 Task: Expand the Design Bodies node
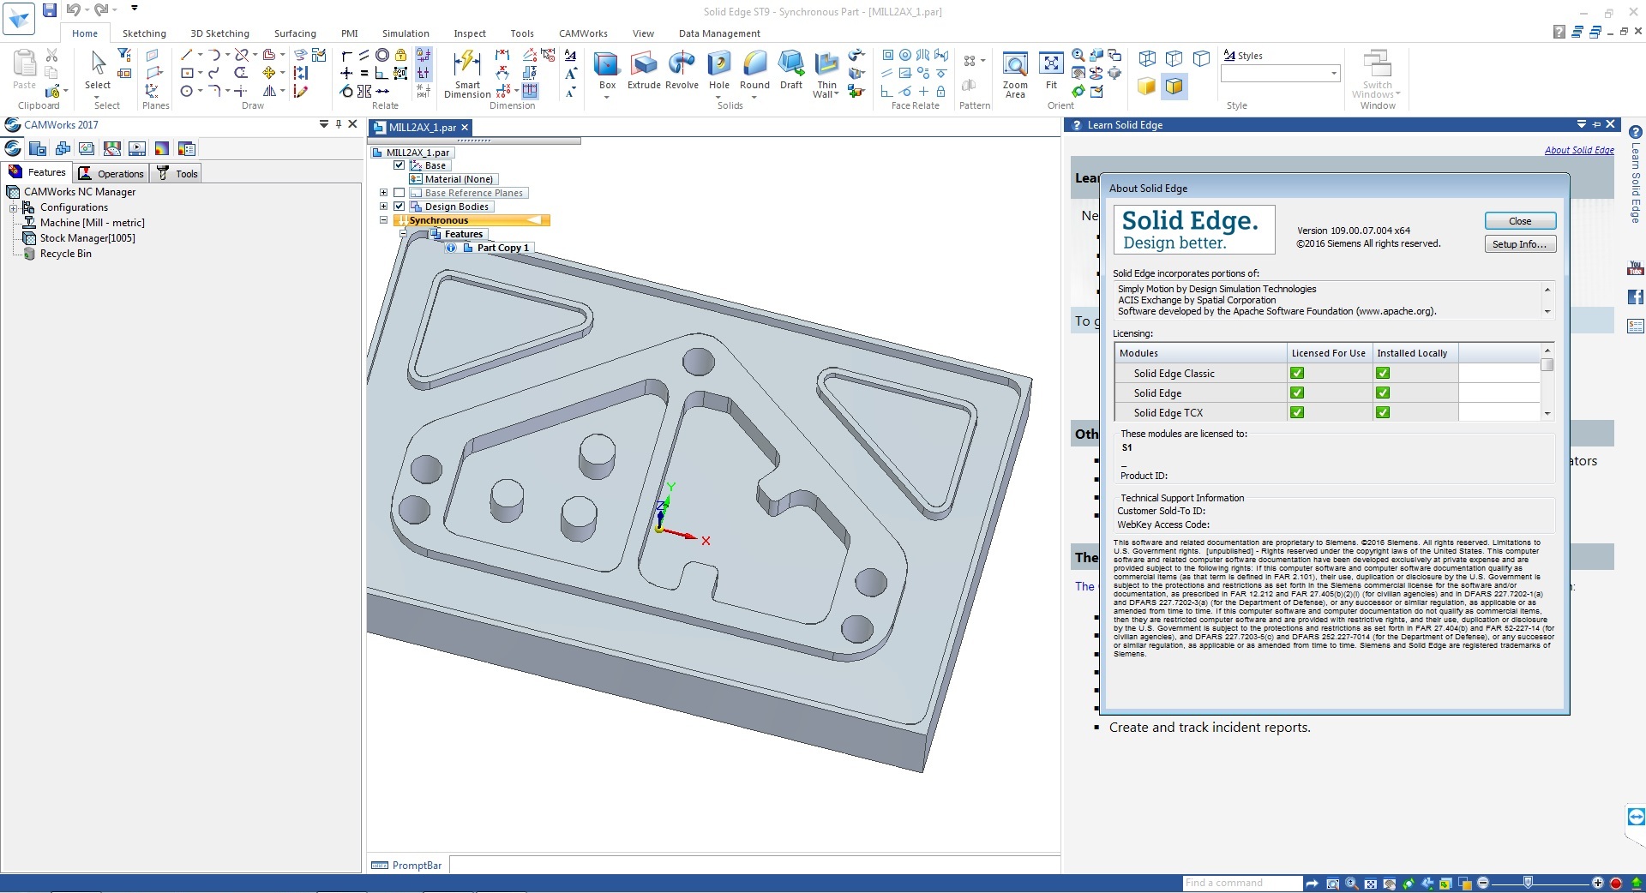coord(383,207)
